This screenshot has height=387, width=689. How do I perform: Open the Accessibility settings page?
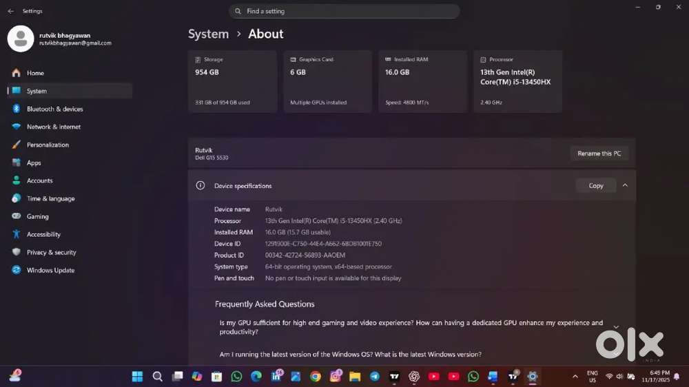point(43,235)
